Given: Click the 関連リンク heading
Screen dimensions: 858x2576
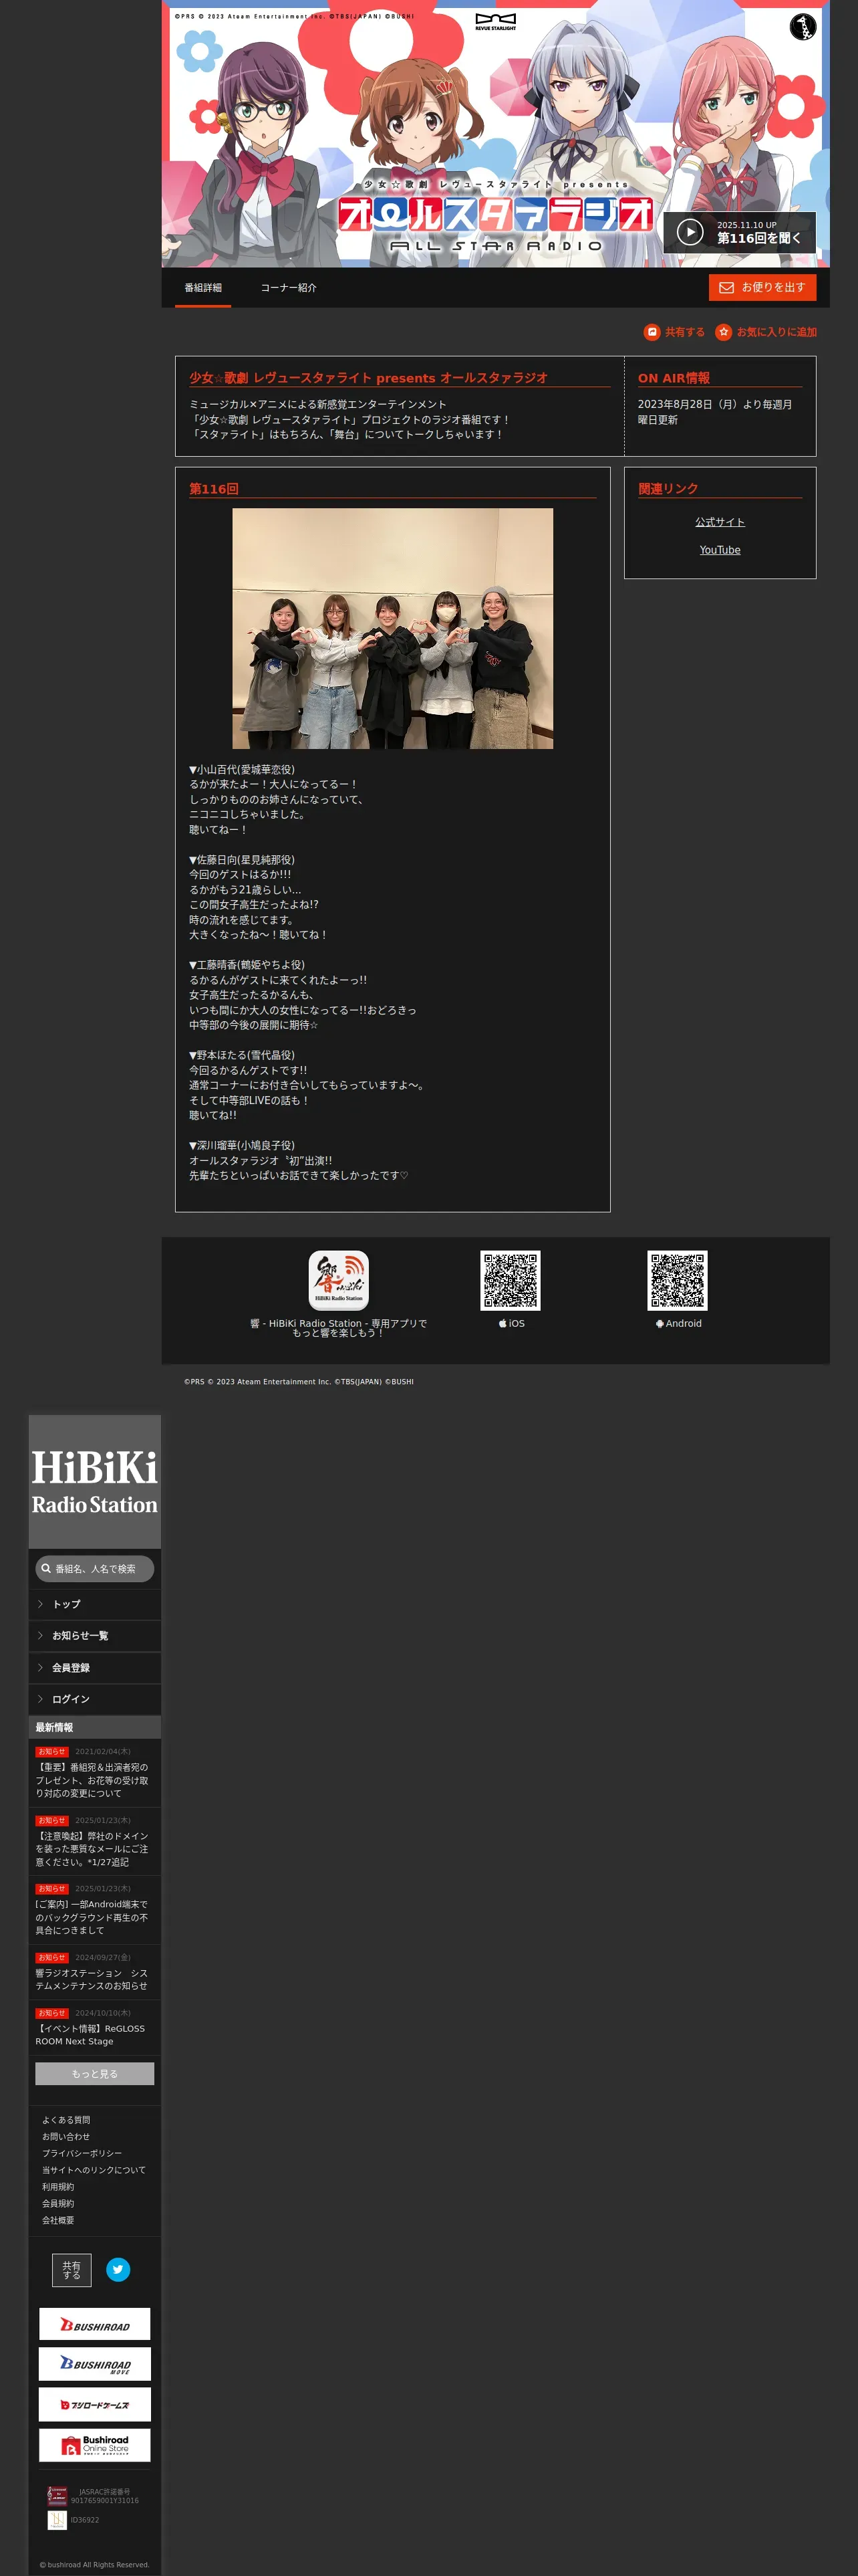Looking at the screenshot, I should tap(668, 489).
